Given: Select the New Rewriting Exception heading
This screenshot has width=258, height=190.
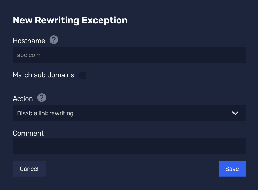Looking at the screenshot, I should click(x=70, y=20).
